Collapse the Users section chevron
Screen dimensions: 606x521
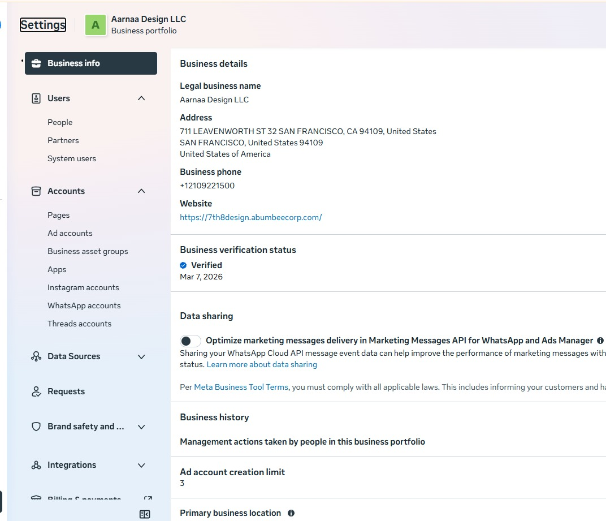tap(141, 98)
